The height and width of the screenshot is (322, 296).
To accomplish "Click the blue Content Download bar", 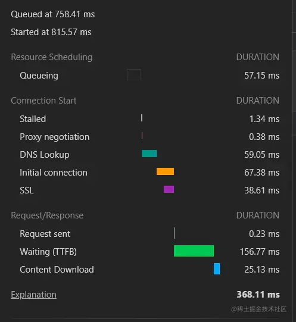I will (217, 268).
